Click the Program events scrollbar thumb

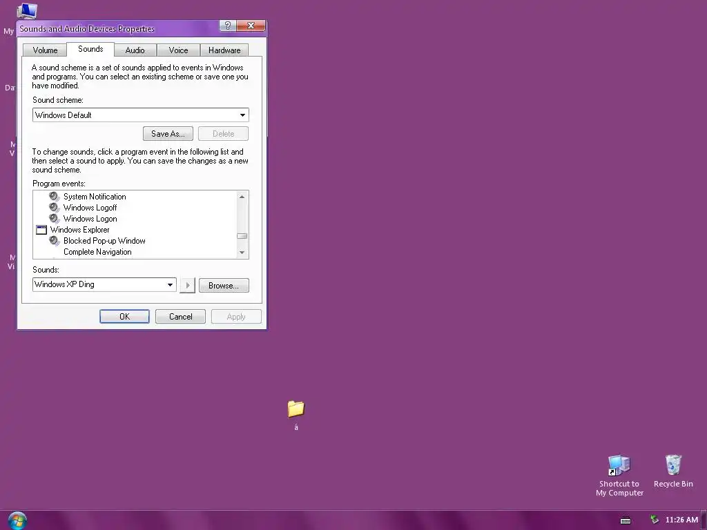click(x=242, y=236)
